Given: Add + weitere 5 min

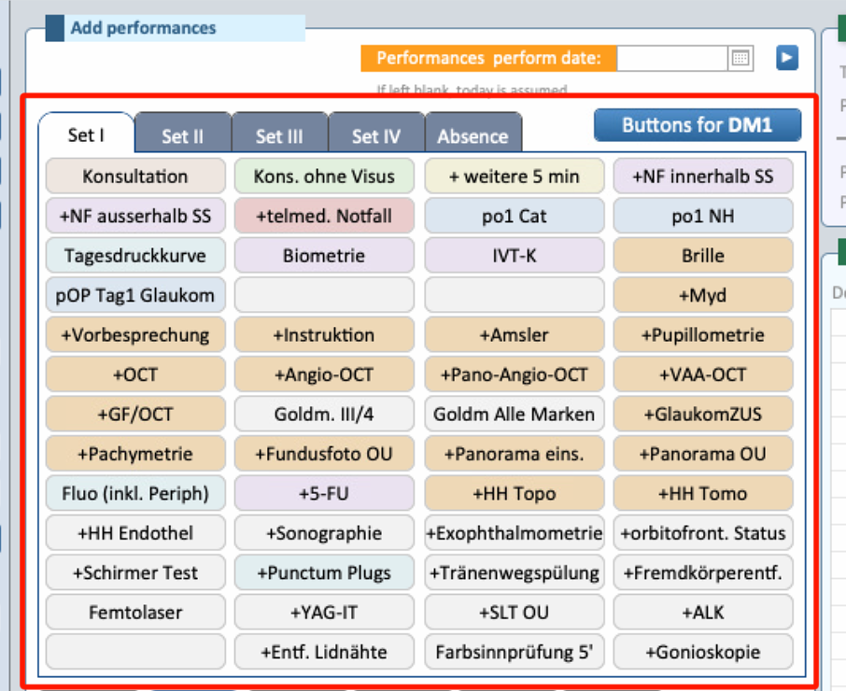Looking at the screenshot, I should pyautogui.click(x=515, y=176).
